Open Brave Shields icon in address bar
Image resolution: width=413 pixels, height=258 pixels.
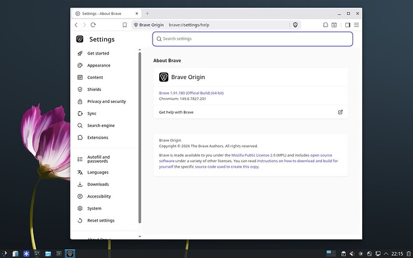[x=295, y=25]
